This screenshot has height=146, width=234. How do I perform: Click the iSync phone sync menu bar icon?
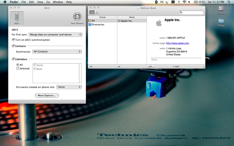[x=167, y=2]
